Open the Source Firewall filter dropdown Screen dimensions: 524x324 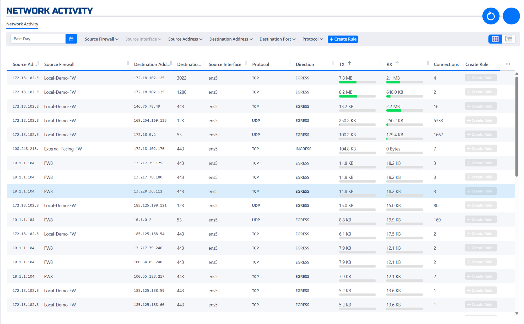point(101,39)
